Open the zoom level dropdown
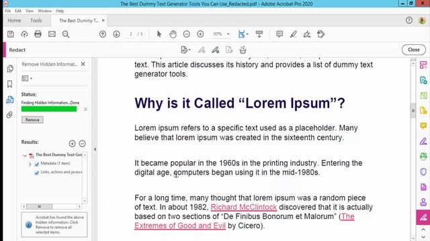 (228, 34)
